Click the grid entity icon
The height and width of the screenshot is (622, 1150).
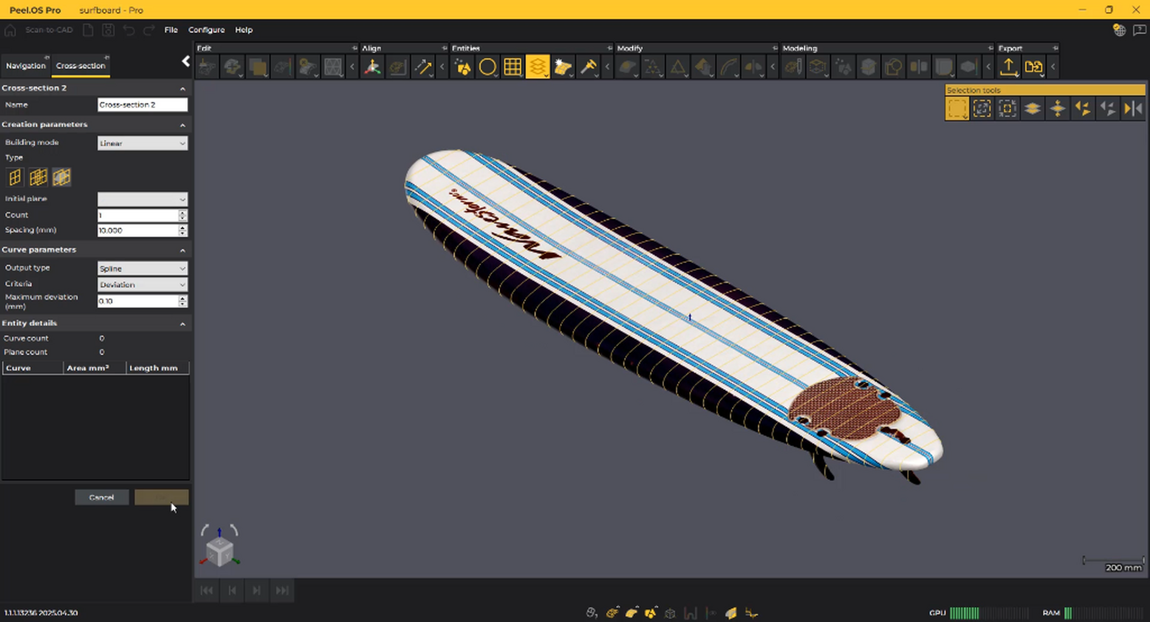tap(513, 67)
